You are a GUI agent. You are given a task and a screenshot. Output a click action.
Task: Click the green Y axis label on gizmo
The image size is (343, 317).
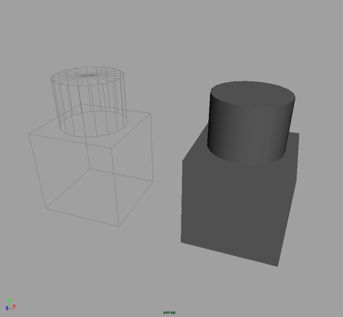pos(8,300)
